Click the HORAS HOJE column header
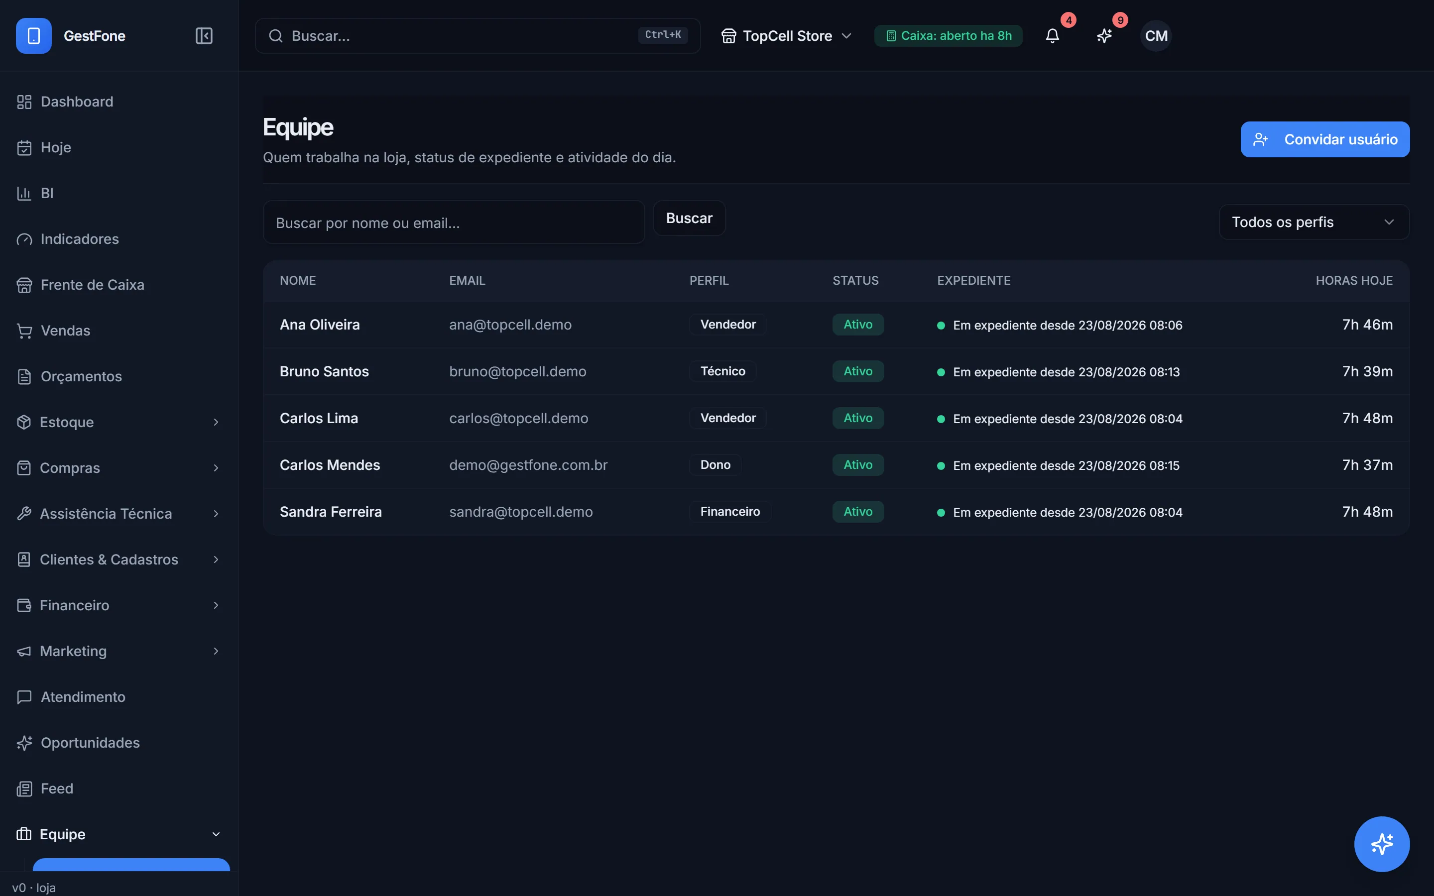This screenshot has height=896, width=1434. click(1354, 281)
